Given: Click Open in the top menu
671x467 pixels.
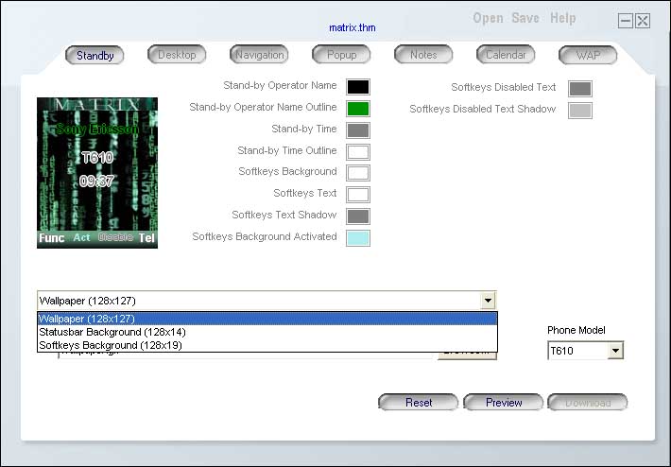Looking at the screenshot, I should [x=488, y=18].
